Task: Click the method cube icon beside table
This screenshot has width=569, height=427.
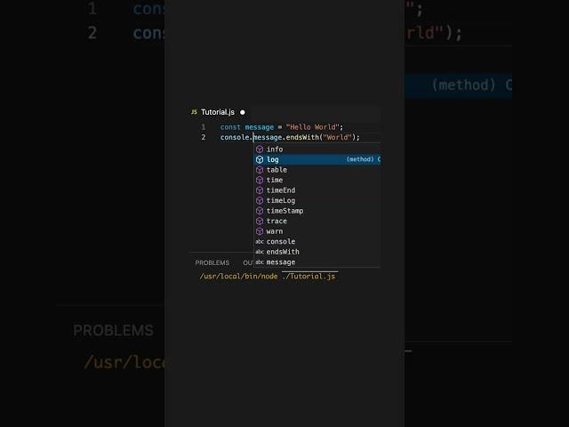Action: (x=260, y=170)
